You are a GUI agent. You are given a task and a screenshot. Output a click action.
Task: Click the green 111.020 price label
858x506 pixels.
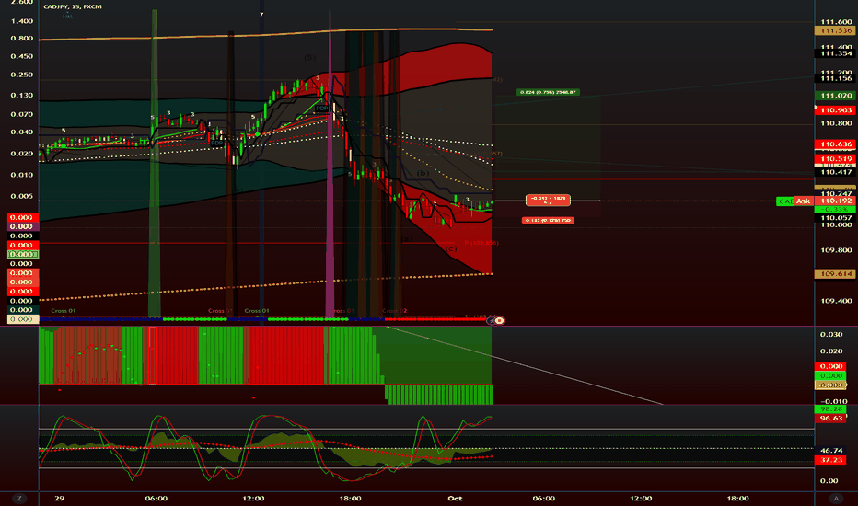[x=835, y=96]
